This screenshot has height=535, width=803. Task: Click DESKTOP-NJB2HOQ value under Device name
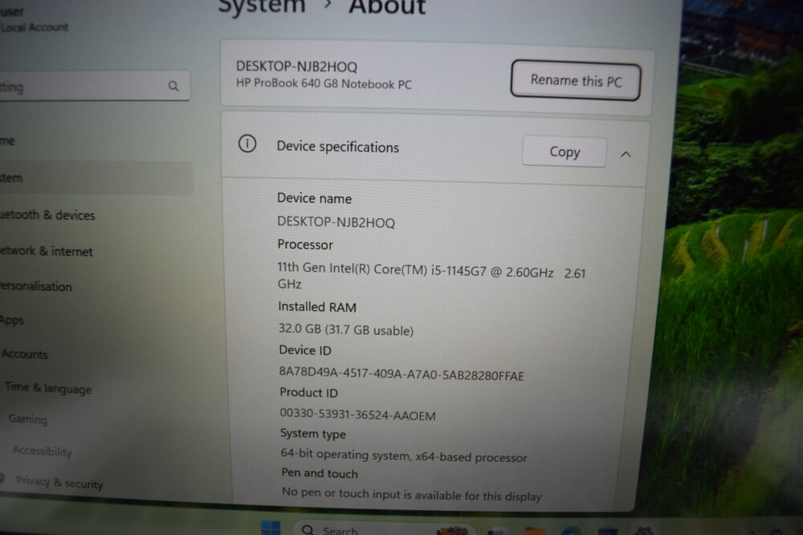click(x=336, y=222)
